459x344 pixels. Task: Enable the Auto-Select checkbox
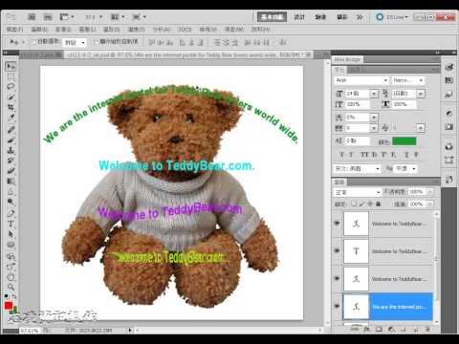pos(34,42)
